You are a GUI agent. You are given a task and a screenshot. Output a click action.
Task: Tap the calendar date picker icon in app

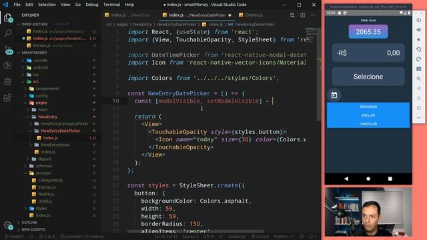334,95
